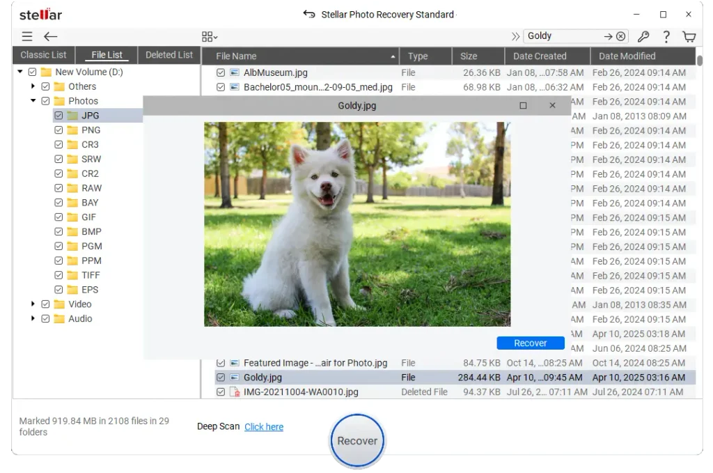Screen dimensions: 713x473
Task: Select the PGM folder icon
Action: pos(72,247)
